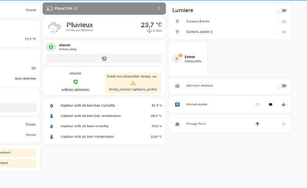Click the Absence maison home icon
307x188 pixels.
point(177,86)
